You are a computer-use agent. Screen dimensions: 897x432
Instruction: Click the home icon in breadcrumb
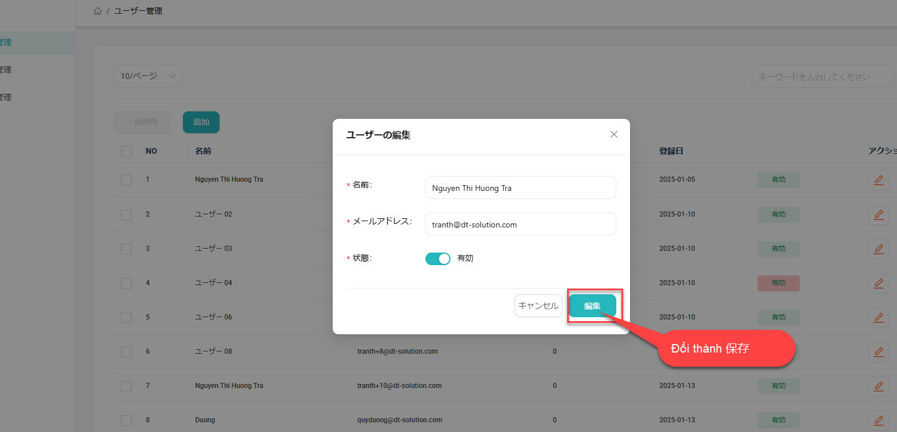(x=98, y=11)
